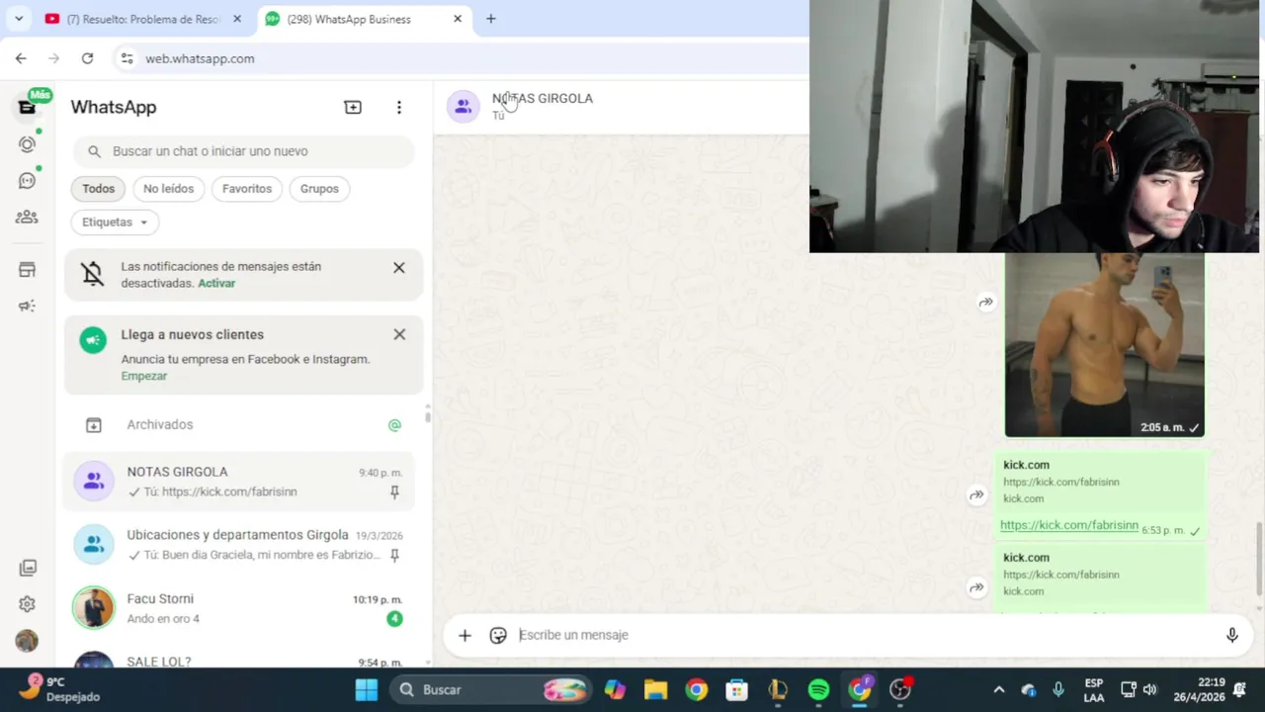Screen dimensions: 1265x712
Task: Switch to the YouTube Resuelto tab
Action: tap(143, 19)
